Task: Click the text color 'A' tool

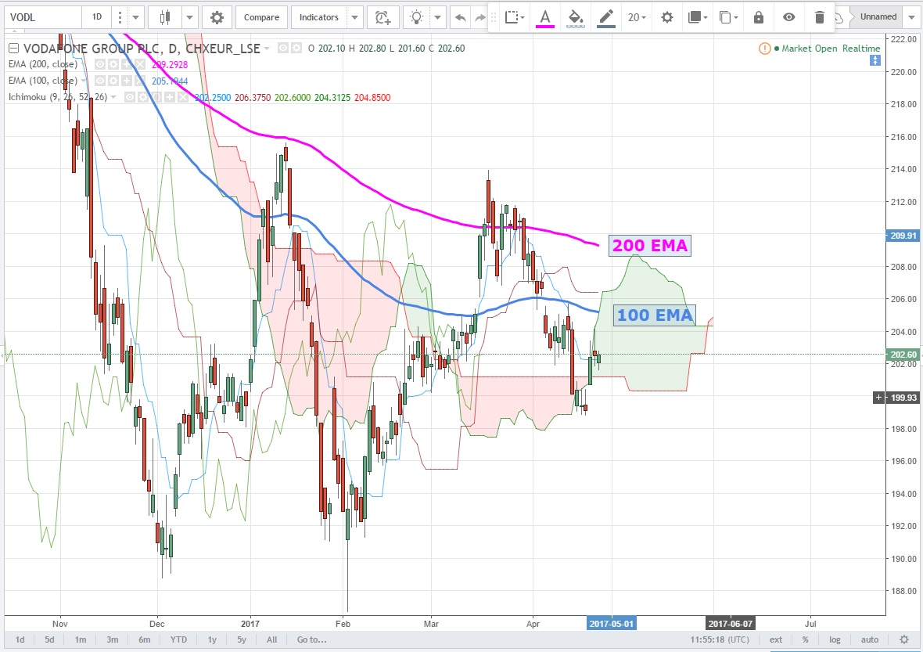Action: pos(545,18)
